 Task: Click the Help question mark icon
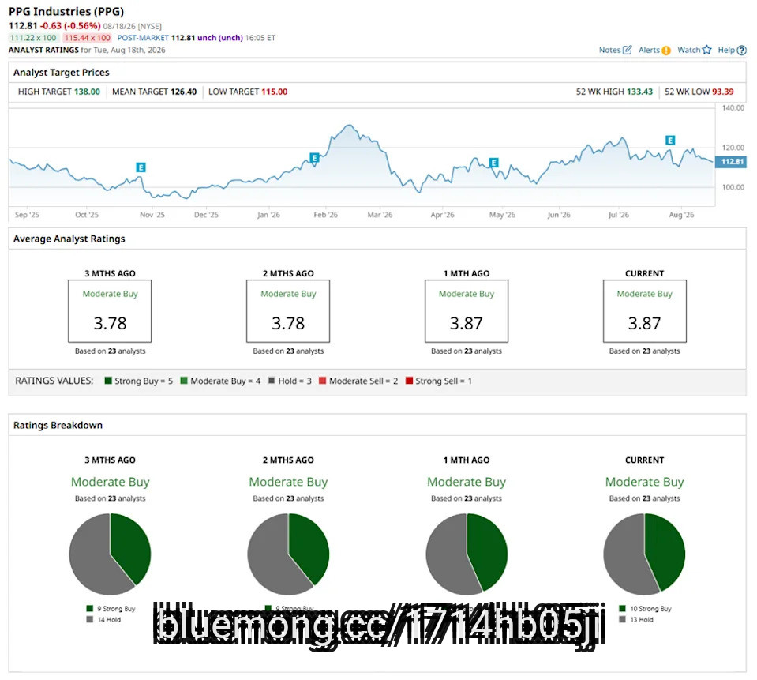[x=742, y=51]
